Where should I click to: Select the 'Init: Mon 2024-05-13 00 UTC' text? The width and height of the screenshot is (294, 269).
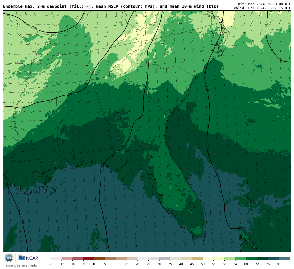pos(264,4)
